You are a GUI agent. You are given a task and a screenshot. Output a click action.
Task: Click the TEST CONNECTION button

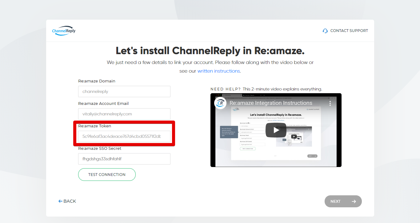click(107, 174)
